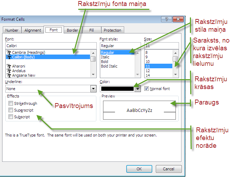230x177 pixels.
Task: Click TrueType icon beside Aharoni font
Action: [9, 66]
